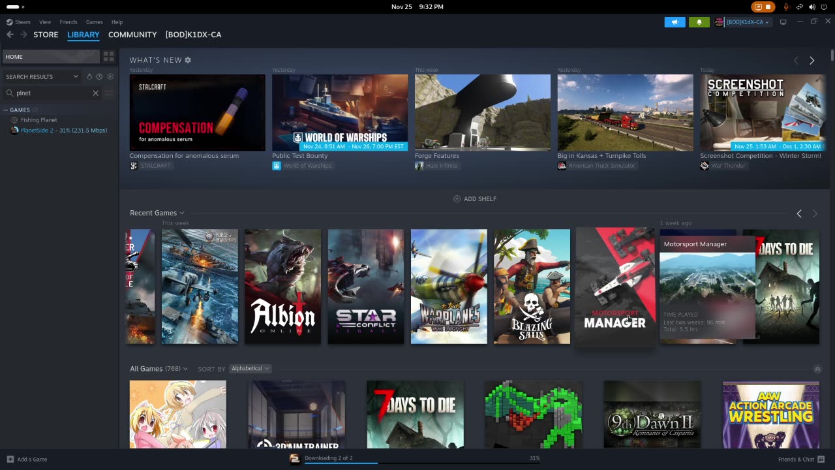835x470 pixels.
Task: Select Force of Warships game cover
Action: tap(200, 287)
